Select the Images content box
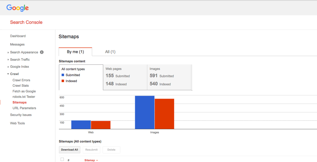Viewport: 317px width, 162px height. [x=169, y=77]
